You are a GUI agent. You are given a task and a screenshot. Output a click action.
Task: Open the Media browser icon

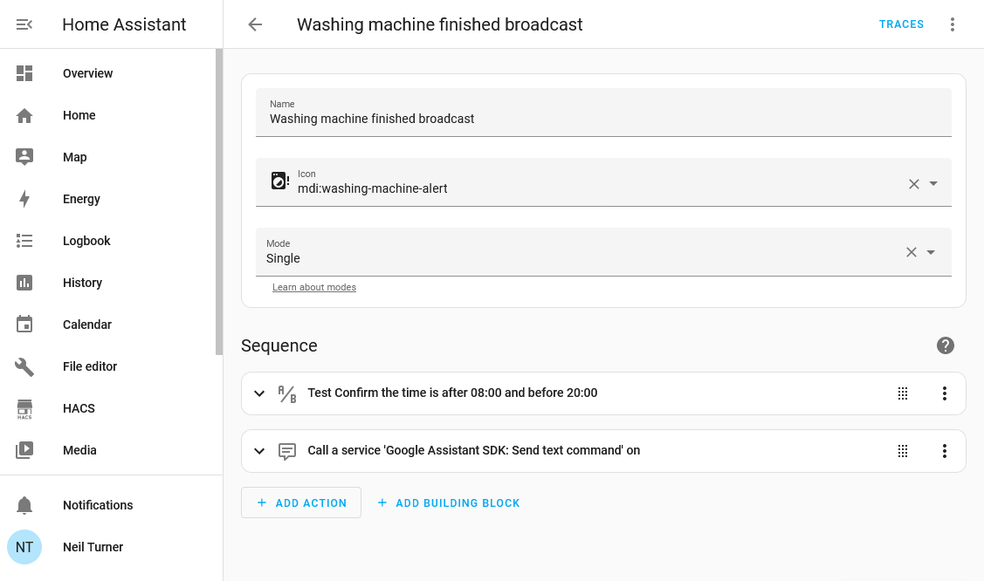tap(24, 450)
